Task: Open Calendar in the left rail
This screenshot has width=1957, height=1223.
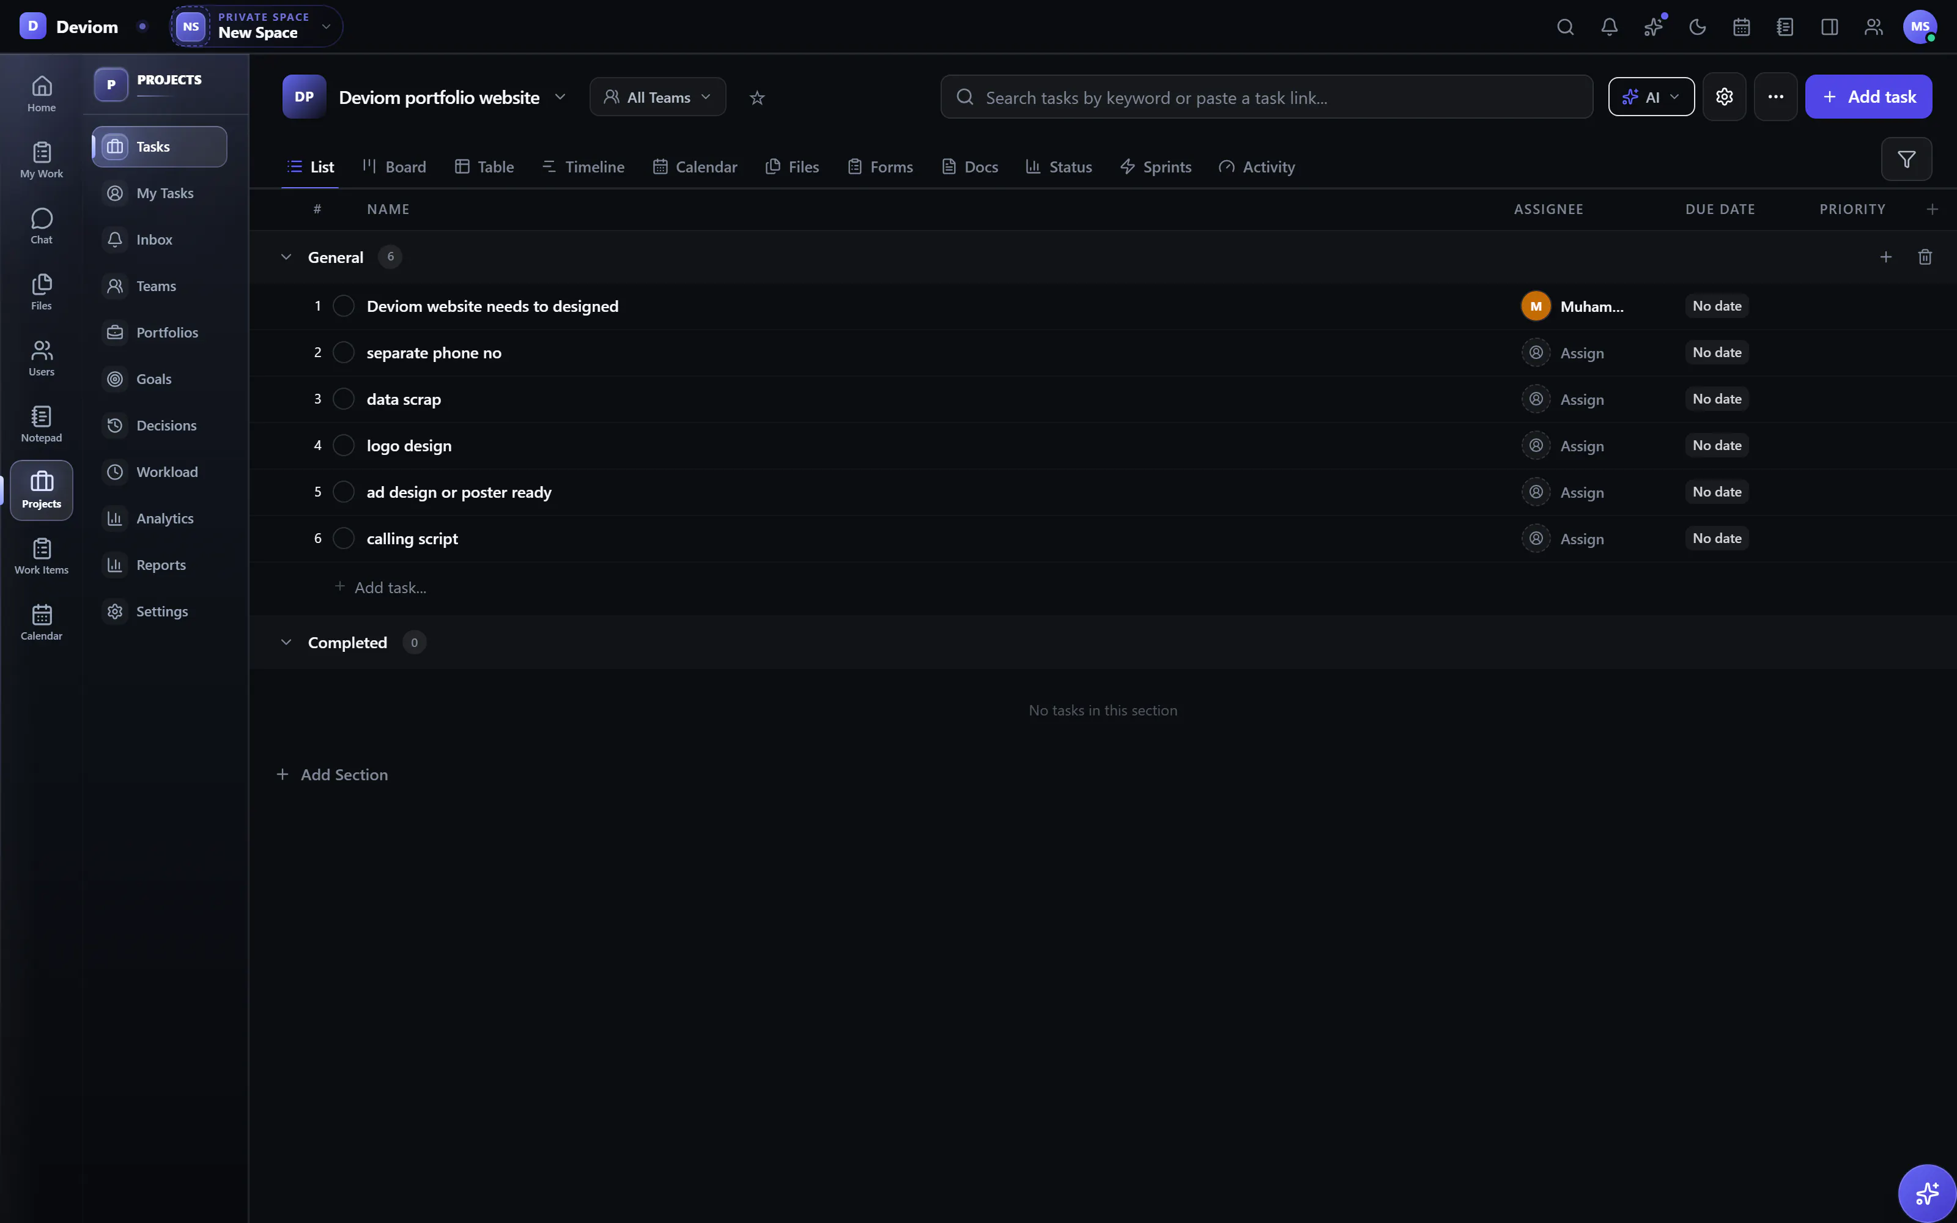Action: 41,622
